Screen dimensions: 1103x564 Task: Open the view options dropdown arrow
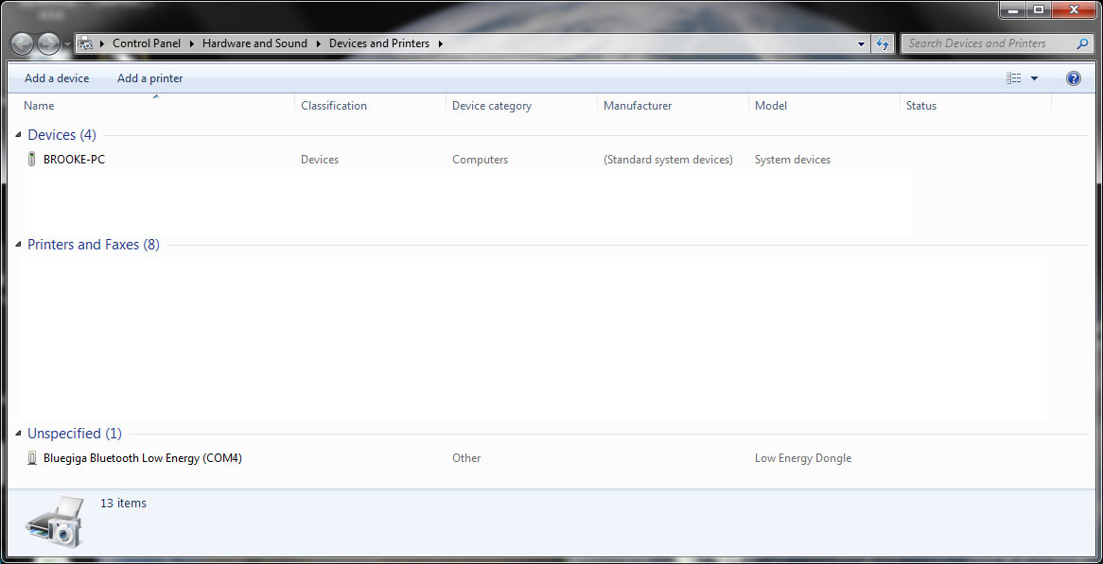[x=1034, y=78]
